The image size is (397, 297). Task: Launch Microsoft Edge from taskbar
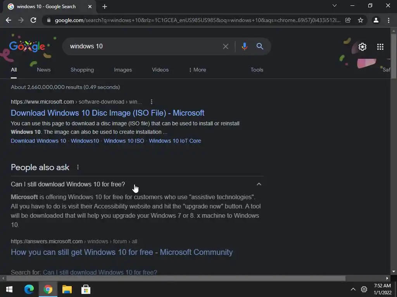[x=29, y=289]
